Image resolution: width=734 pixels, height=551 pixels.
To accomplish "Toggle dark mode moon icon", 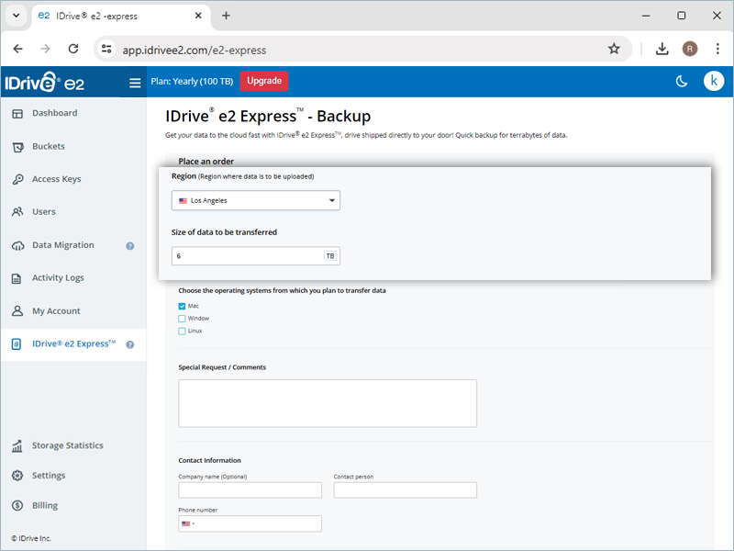I will (x=682, y=82).
